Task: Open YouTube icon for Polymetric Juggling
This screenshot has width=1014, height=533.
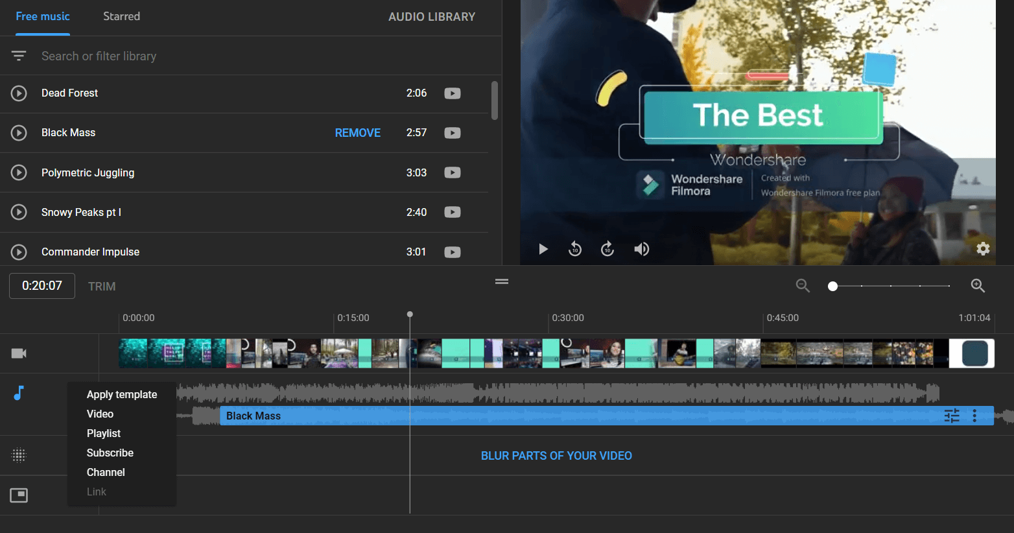Action: [x=453, y=172]
